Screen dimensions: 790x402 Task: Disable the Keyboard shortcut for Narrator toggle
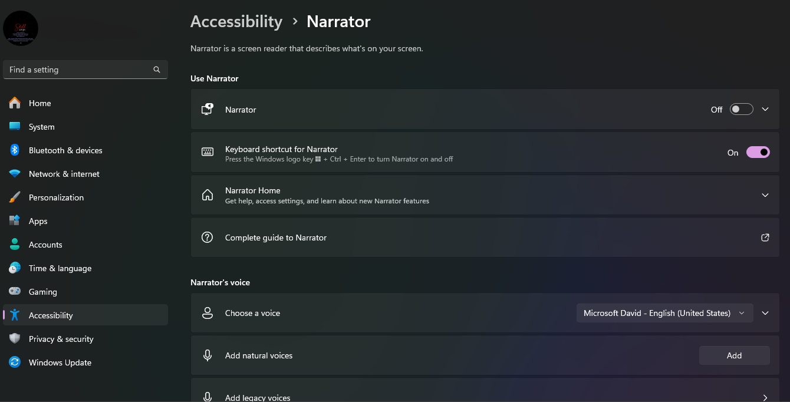[x=758, y=153]
